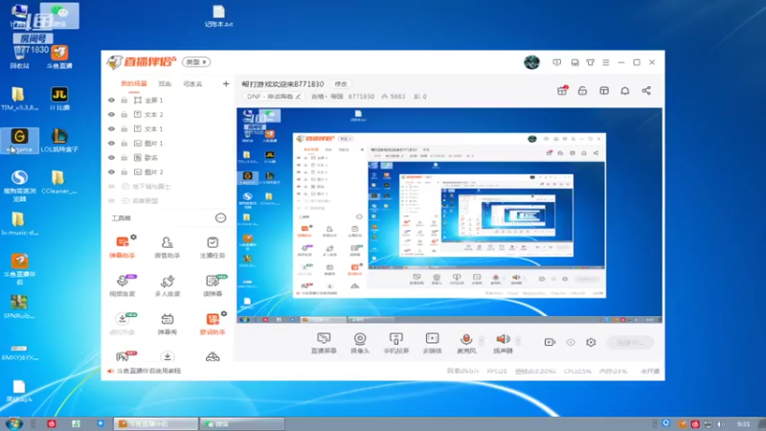Screen dimensions: 766x431
Task: Switch to the 双击 scene tab
Action: pyautogui.click(x=165, y=84)
